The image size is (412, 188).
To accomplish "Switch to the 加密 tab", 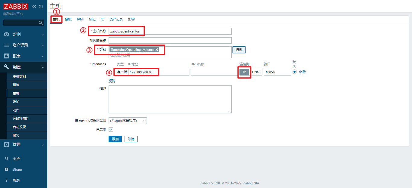I will (x=131, y=19).
